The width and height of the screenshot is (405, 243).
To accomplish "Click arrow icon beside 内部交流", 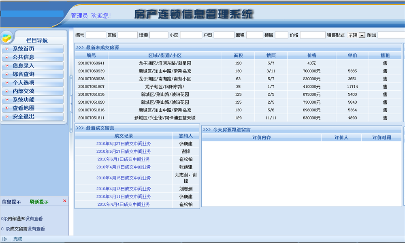I will (7, 91).
